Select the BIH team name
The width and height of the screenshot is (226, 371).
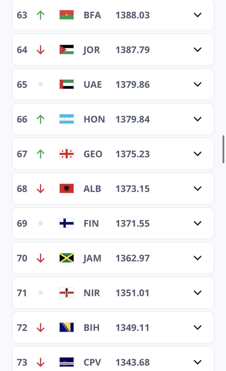(92, 327)
